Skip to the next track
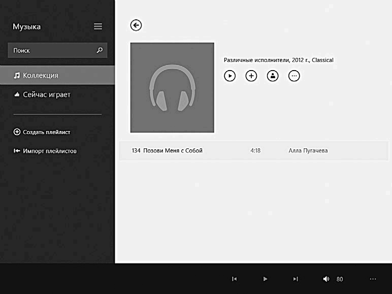 coord(296,279)
